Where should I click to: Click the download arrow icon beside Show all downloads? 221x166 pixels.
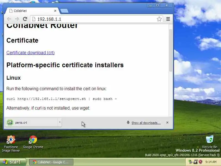click(x=128, y=122)
